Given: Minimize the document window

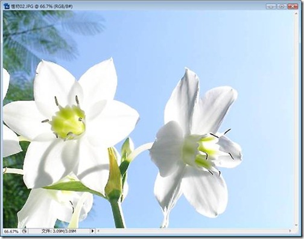Looking at the screenshot, I should (x=271, y=7).
